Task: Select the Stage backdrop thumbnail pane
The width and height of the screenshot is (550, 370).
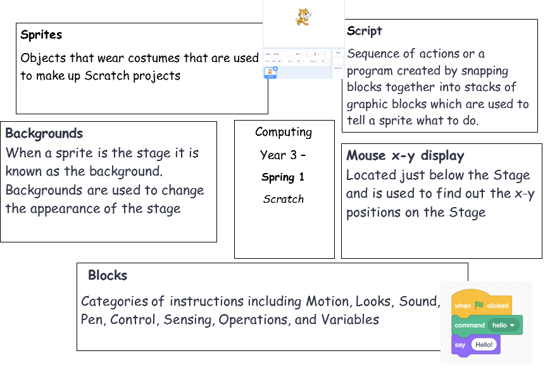Action: pyautogui.click(x=338, y=61)
